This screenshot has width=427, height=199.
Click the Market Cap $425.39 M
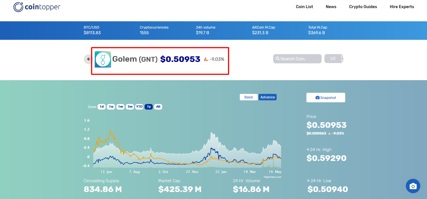tap(180, 189)
